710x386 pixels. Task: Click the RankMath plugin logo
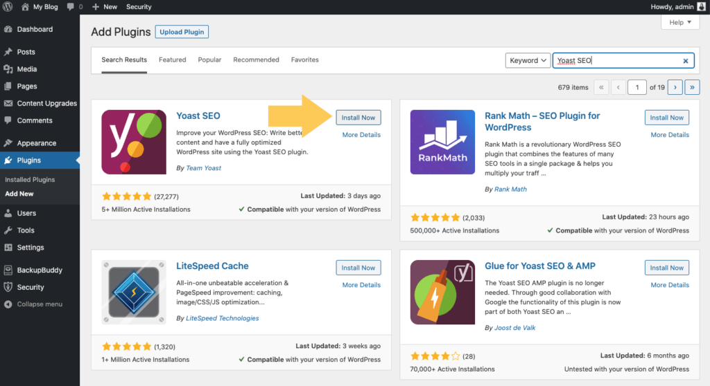pyautogui.click(x=442, y=142)
